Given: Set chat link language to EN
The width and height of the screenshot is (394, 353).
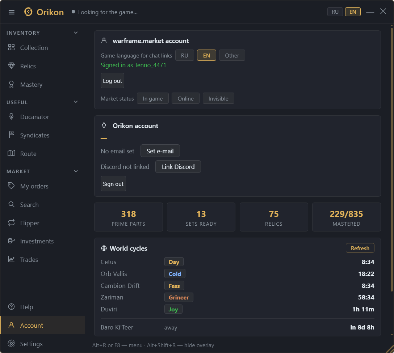Looking at the screenshot, I should point(206,55).
